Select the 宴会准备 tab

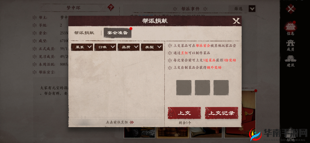pyautogui.click(x=117, y=33)
